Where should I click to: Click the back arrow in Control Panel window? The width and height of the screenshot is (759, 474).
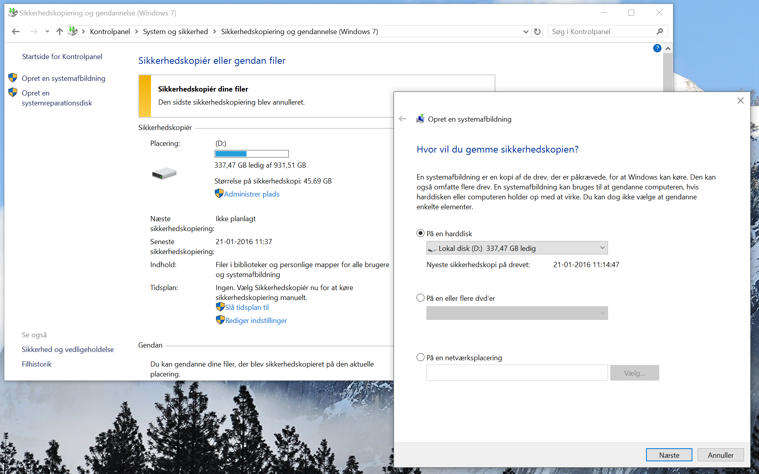[x=16, y=32]
